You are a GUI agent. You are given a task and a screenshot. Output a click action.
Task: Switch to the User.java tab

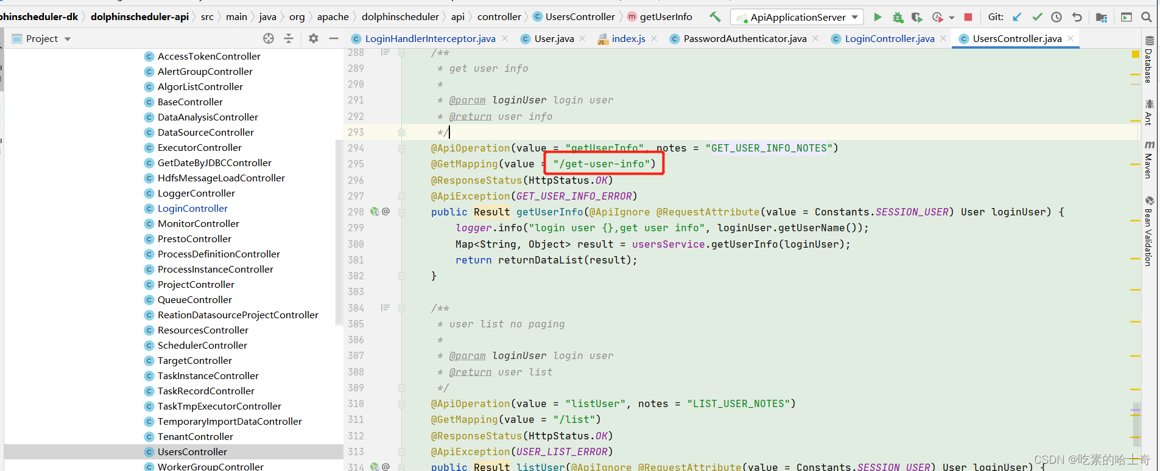[x=554, y=38]
